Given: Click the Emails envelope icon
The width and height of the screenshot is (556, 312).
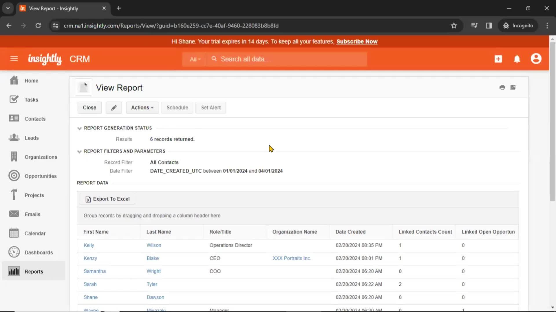Looking at the screenshot, I should coord(14,214).
